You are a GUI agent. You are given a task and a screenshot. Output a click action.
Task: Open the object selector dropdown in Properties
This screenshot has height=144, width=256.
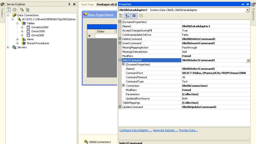(247, 10)
